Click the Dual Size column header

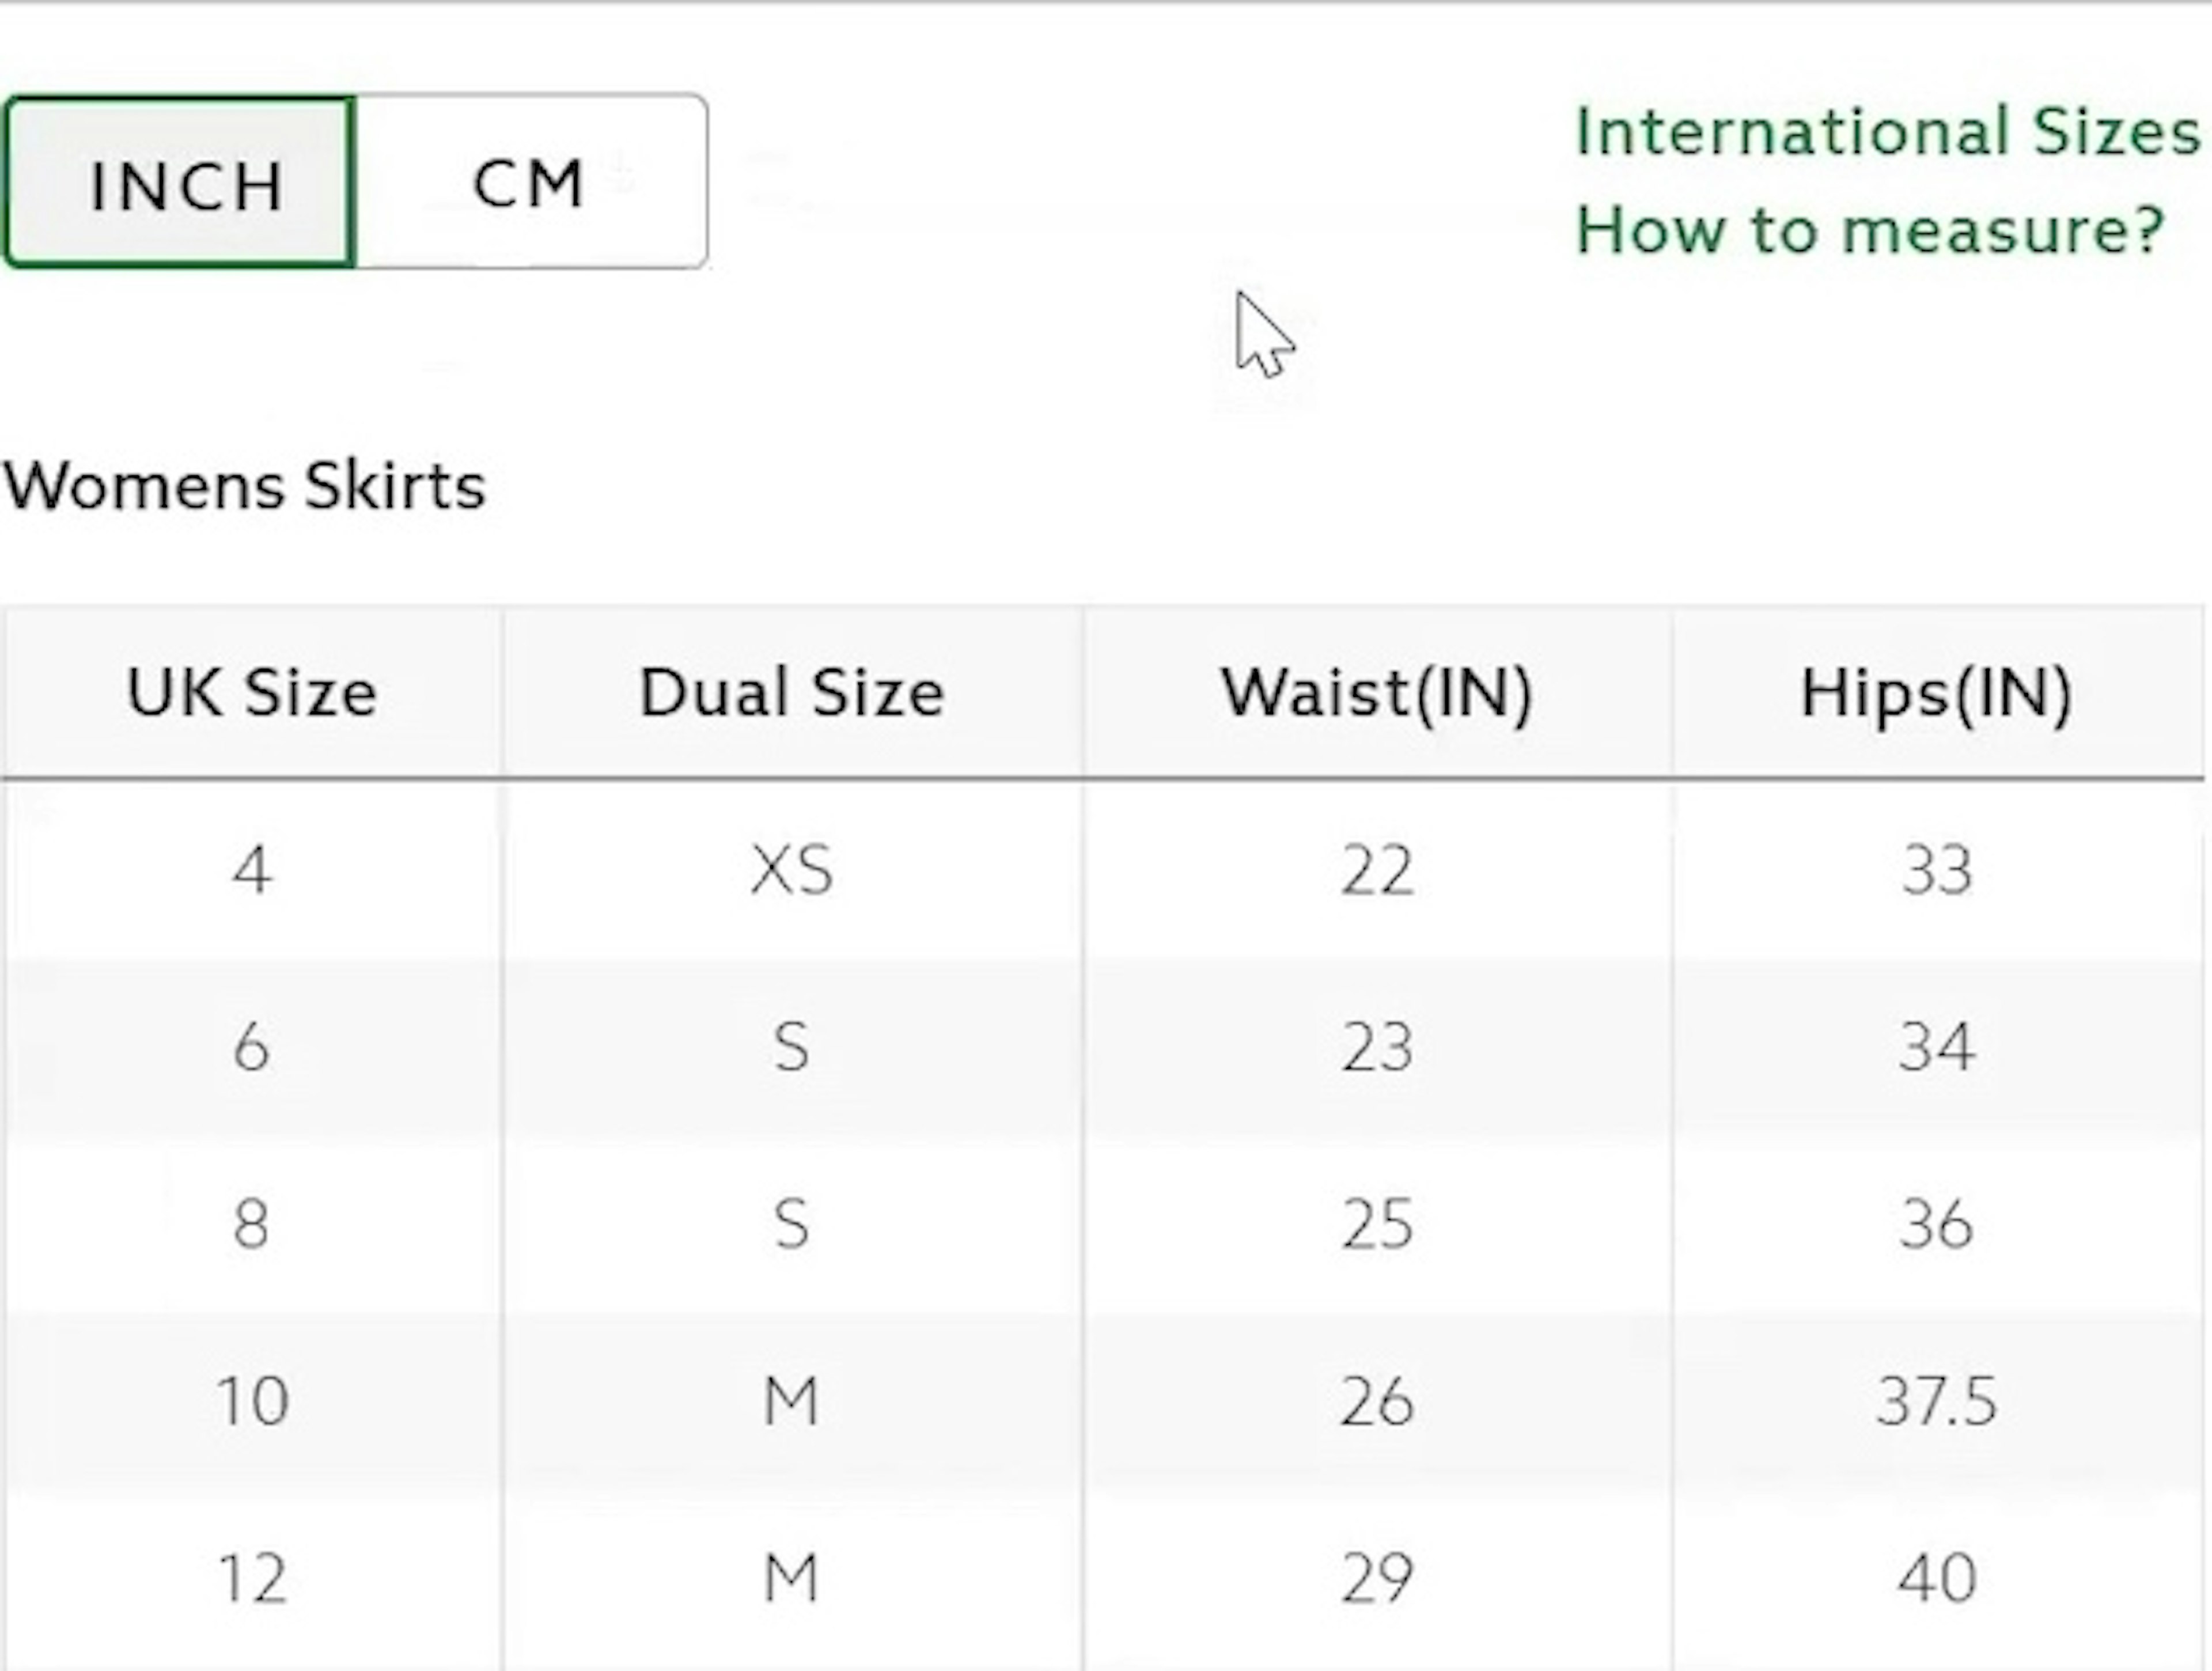791,692
